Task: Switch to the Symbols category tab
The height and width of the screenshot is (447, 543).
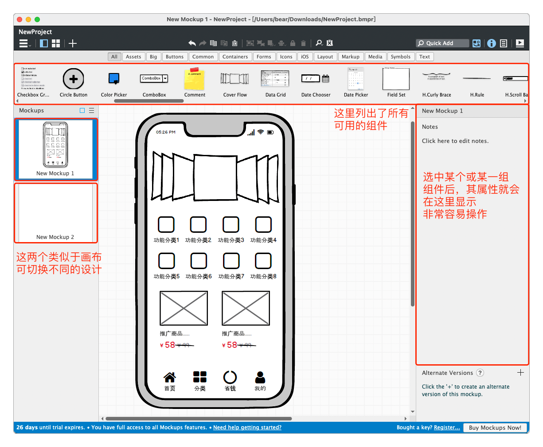Action: tap(401, 57)
